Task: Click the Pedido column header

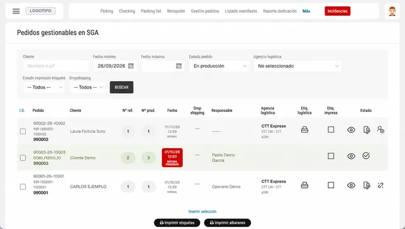Action: (38, 111)
